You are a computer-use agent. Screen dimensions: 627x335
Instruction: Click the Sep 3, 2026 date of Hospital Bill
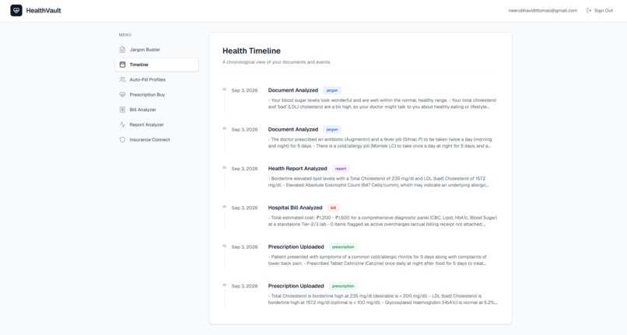click(244, 208)
